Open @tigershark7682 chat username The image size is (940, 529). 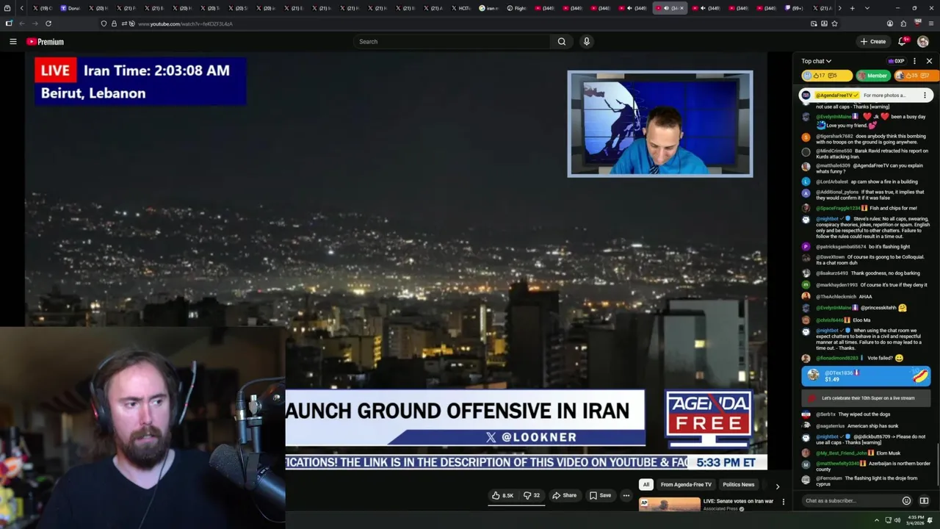click(834, 136)
